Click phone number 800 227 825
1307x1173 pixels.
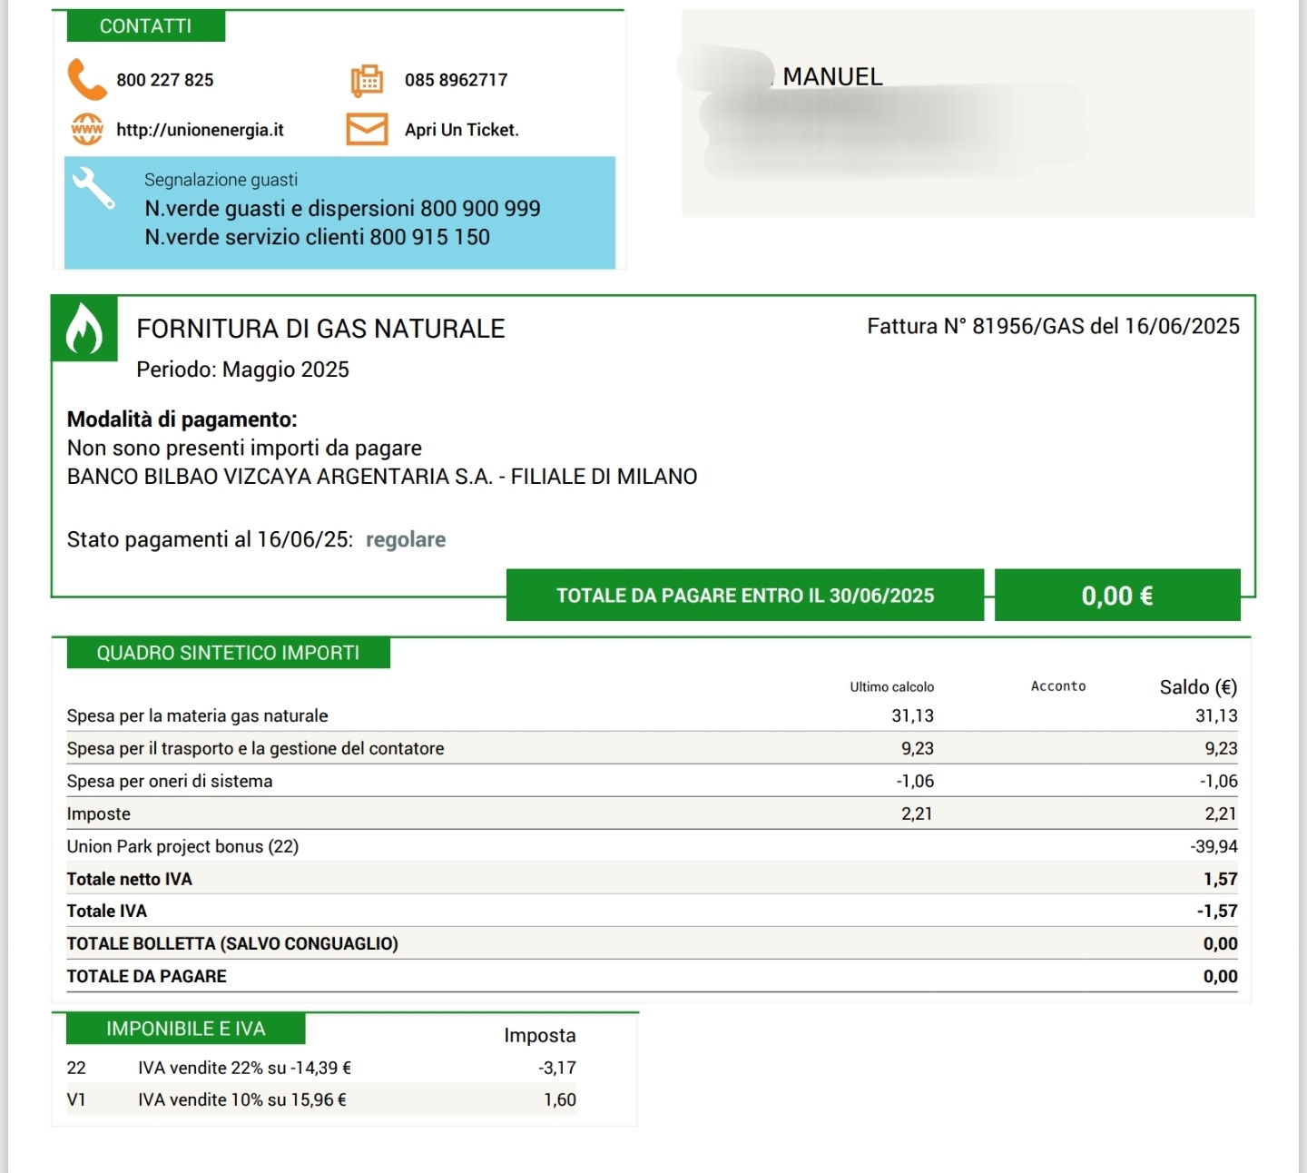pos(165,80)
